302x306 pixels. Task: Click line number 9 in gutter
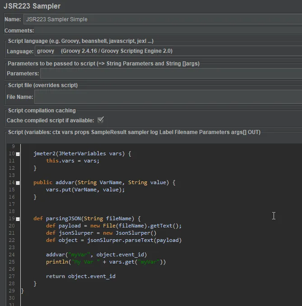point(13,146)
